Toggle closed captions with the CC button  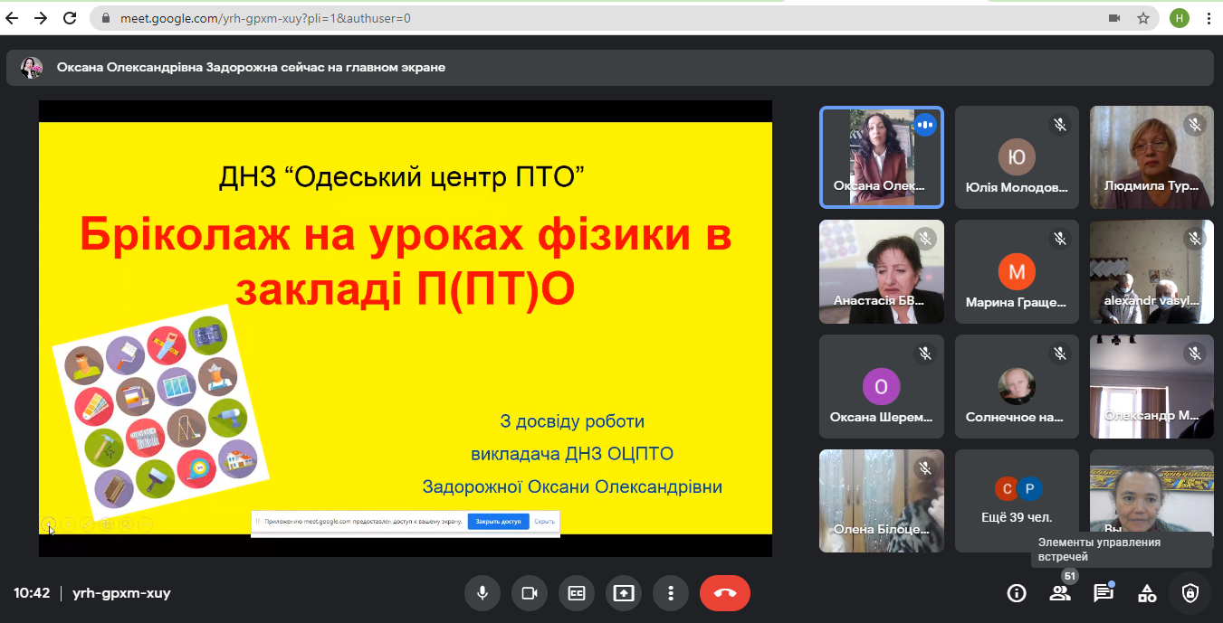577,593
